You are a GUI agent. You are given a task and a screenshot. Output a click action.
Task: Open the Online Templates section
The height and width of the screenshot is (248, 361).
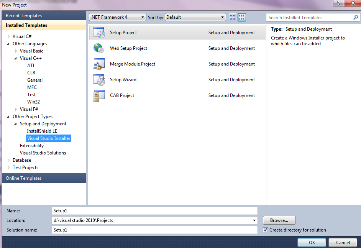tap(24, 178)
